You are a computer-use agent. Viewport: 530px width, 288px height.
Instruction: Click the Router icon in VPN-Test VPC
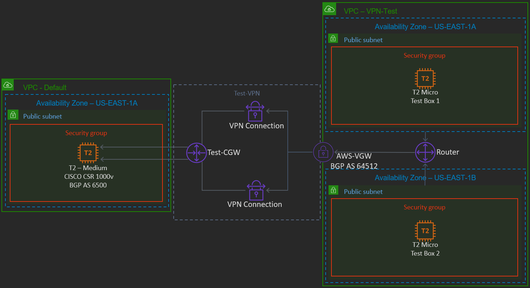tap(425, 152)
